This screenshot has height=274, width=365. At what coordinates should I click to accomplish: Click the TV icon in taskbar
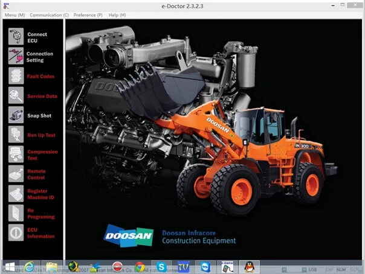(x=183, y=267)
